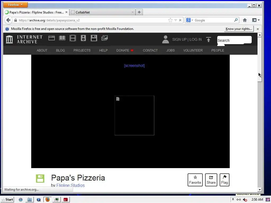
Task: Open the Firefox application menu button
Action: (15, 5)
